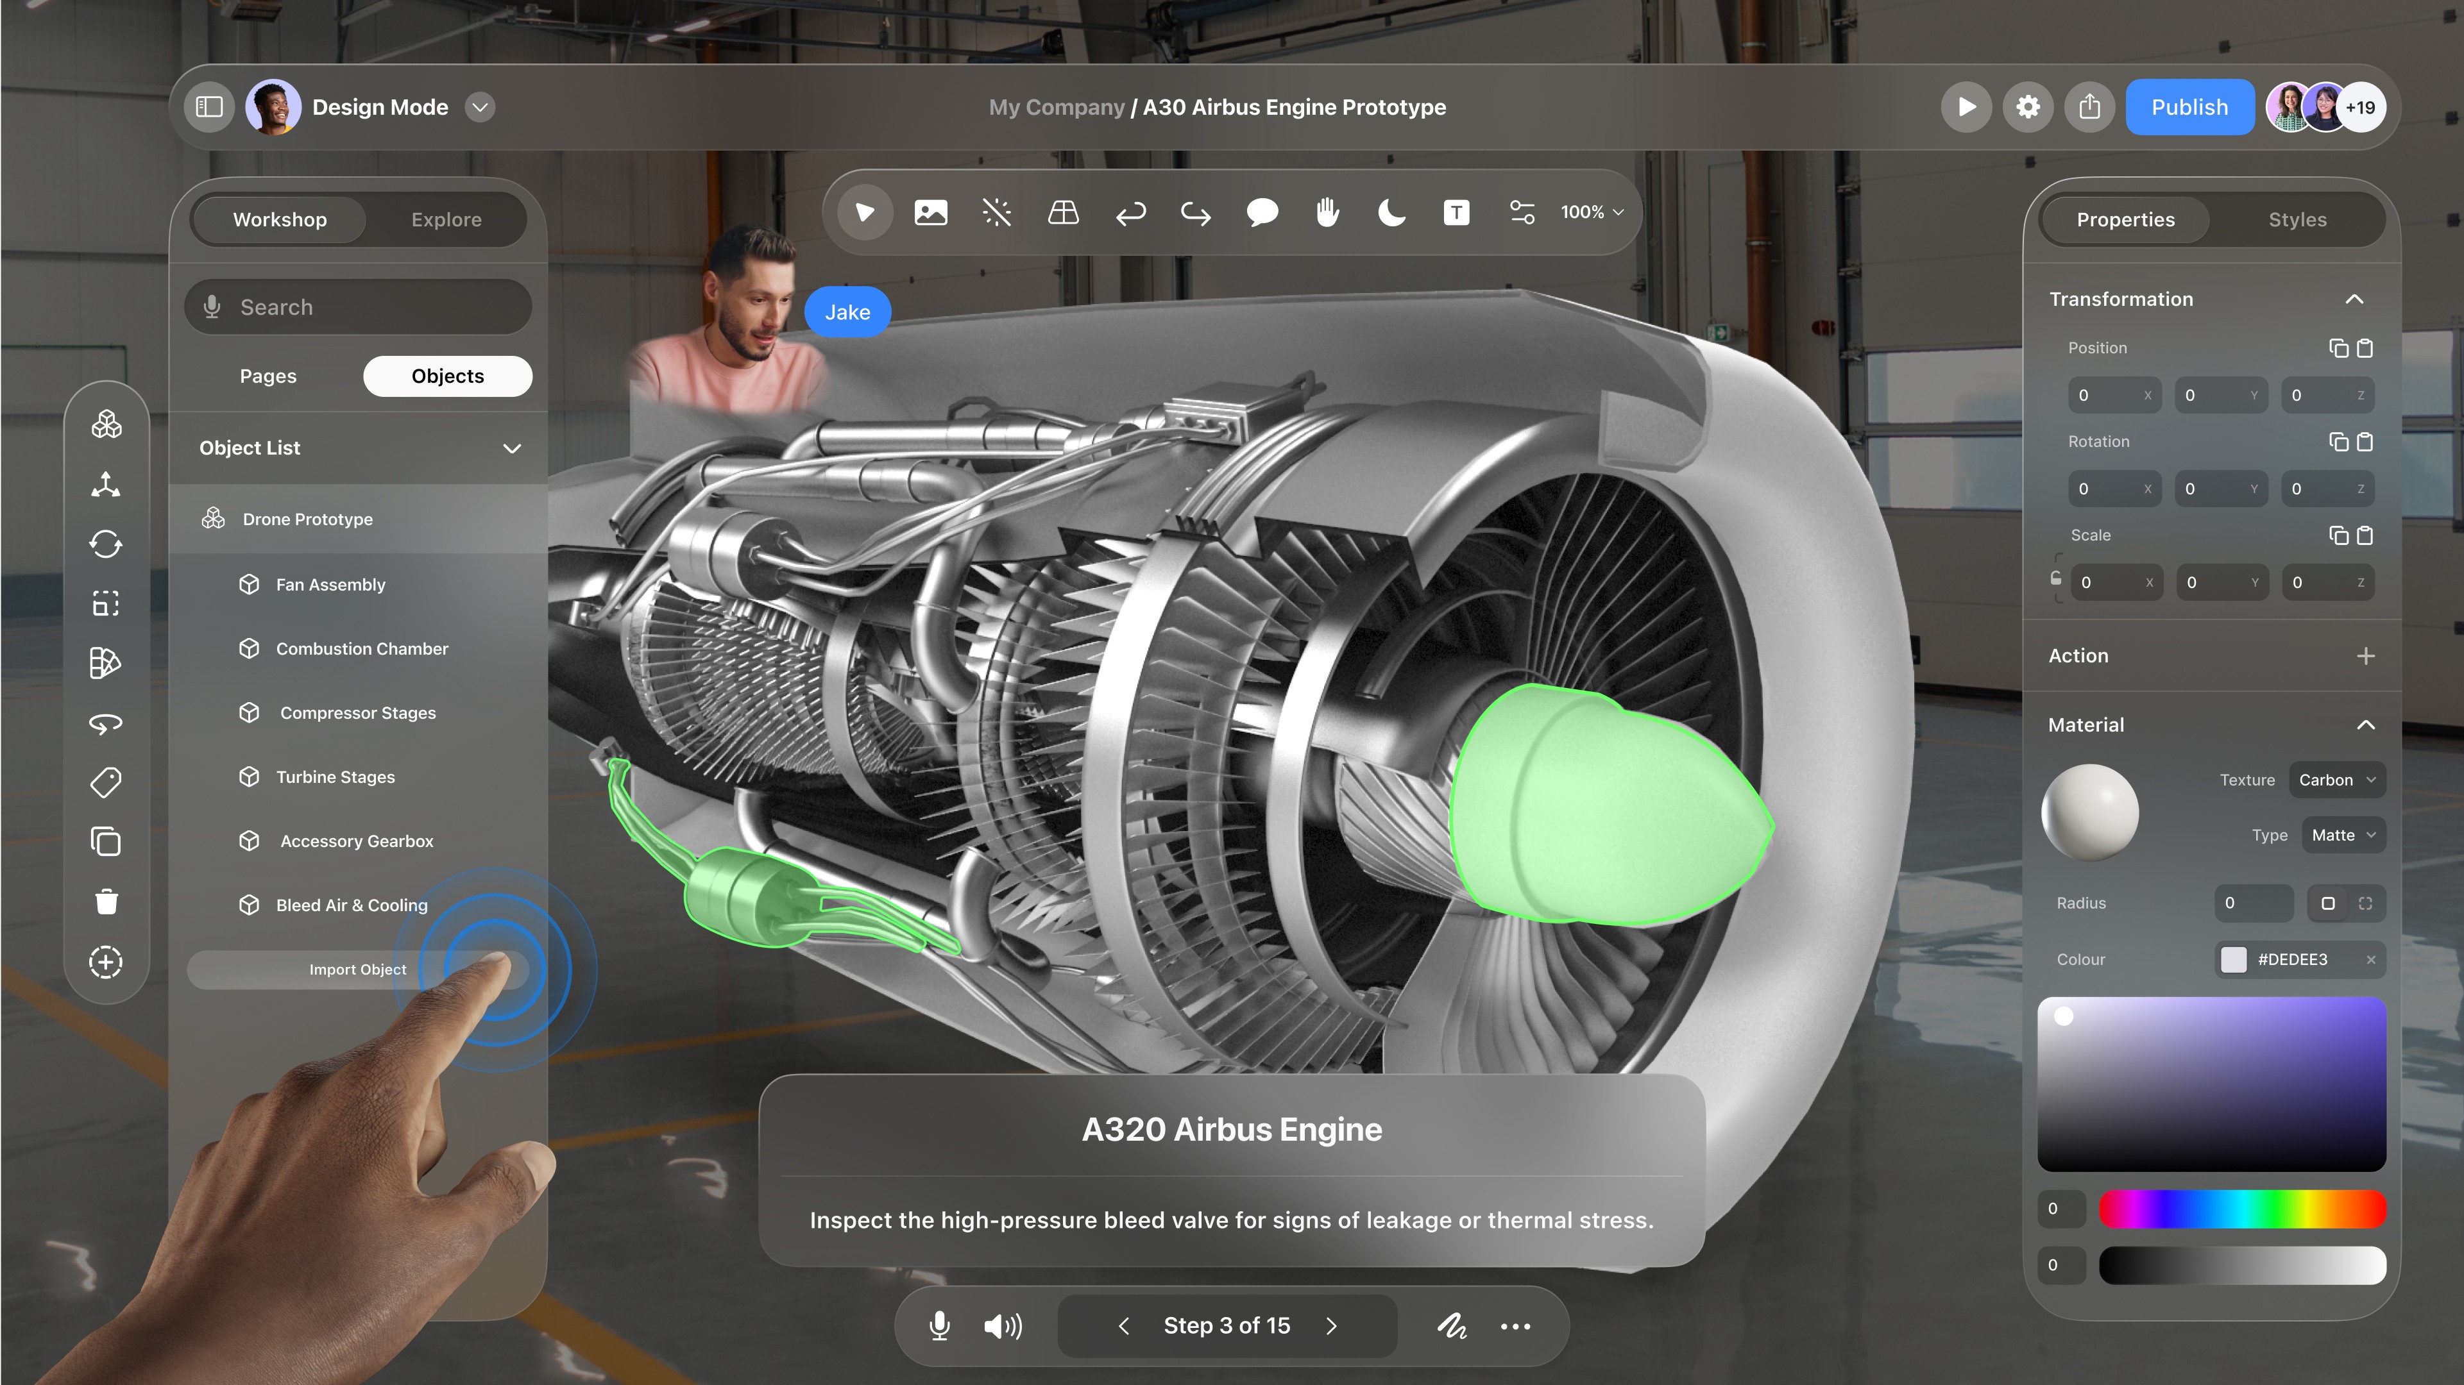Click the tag icon in left sidebar

[x=106, y=783]
